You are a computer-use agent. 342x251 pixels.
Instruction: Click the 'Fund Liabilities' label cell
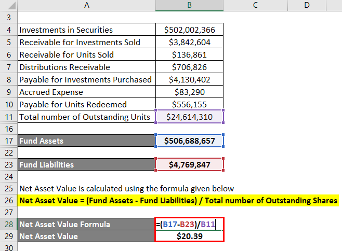86,164
